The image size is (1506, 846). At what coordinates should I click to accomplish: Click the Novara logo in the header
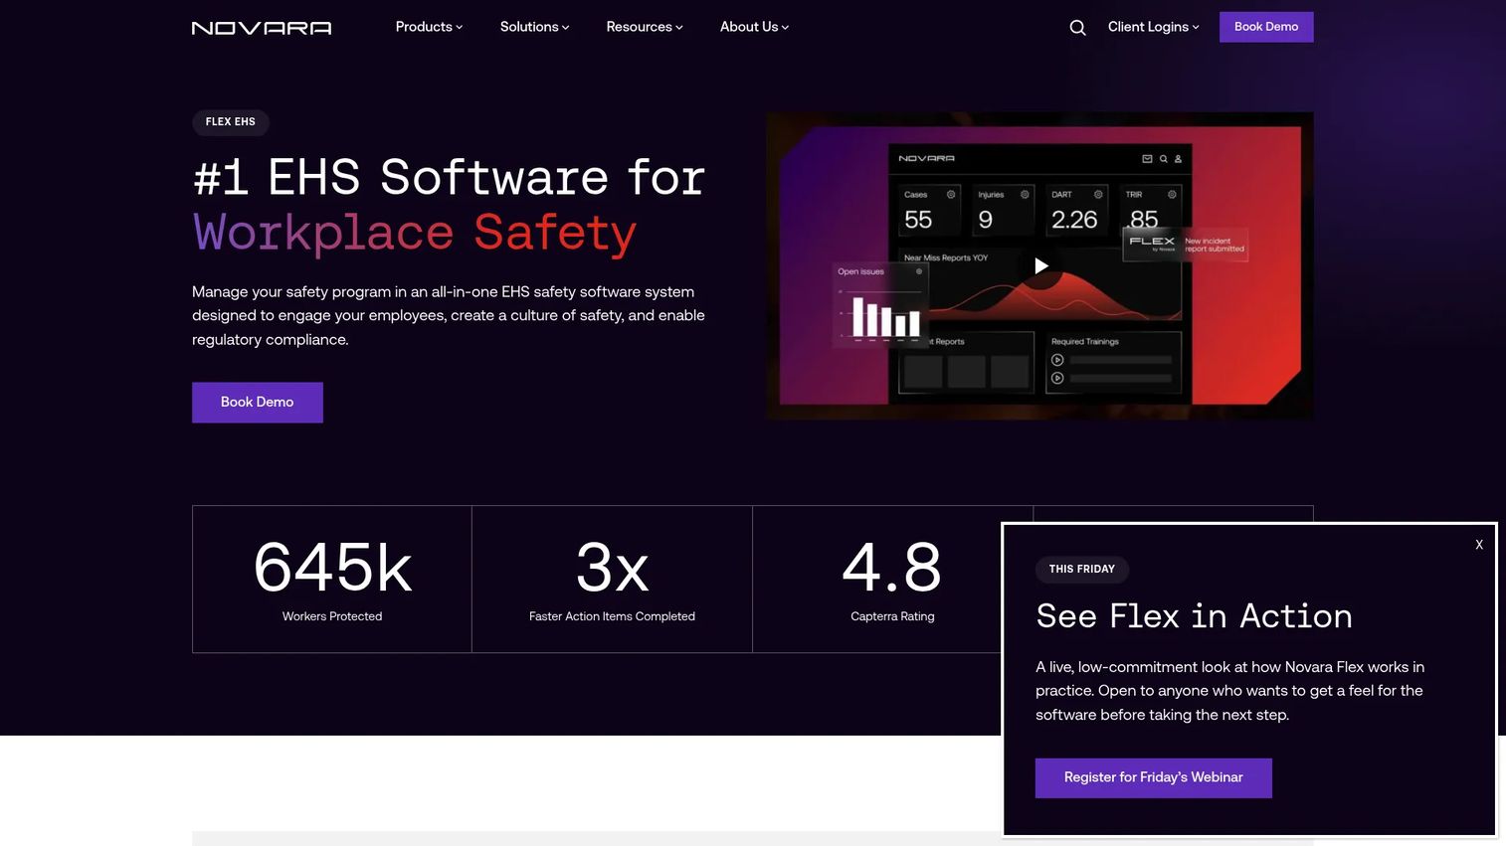click(262, 28)
